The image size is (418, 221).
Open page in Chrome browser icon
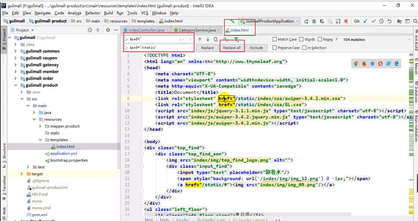click(x=356, y=64)
